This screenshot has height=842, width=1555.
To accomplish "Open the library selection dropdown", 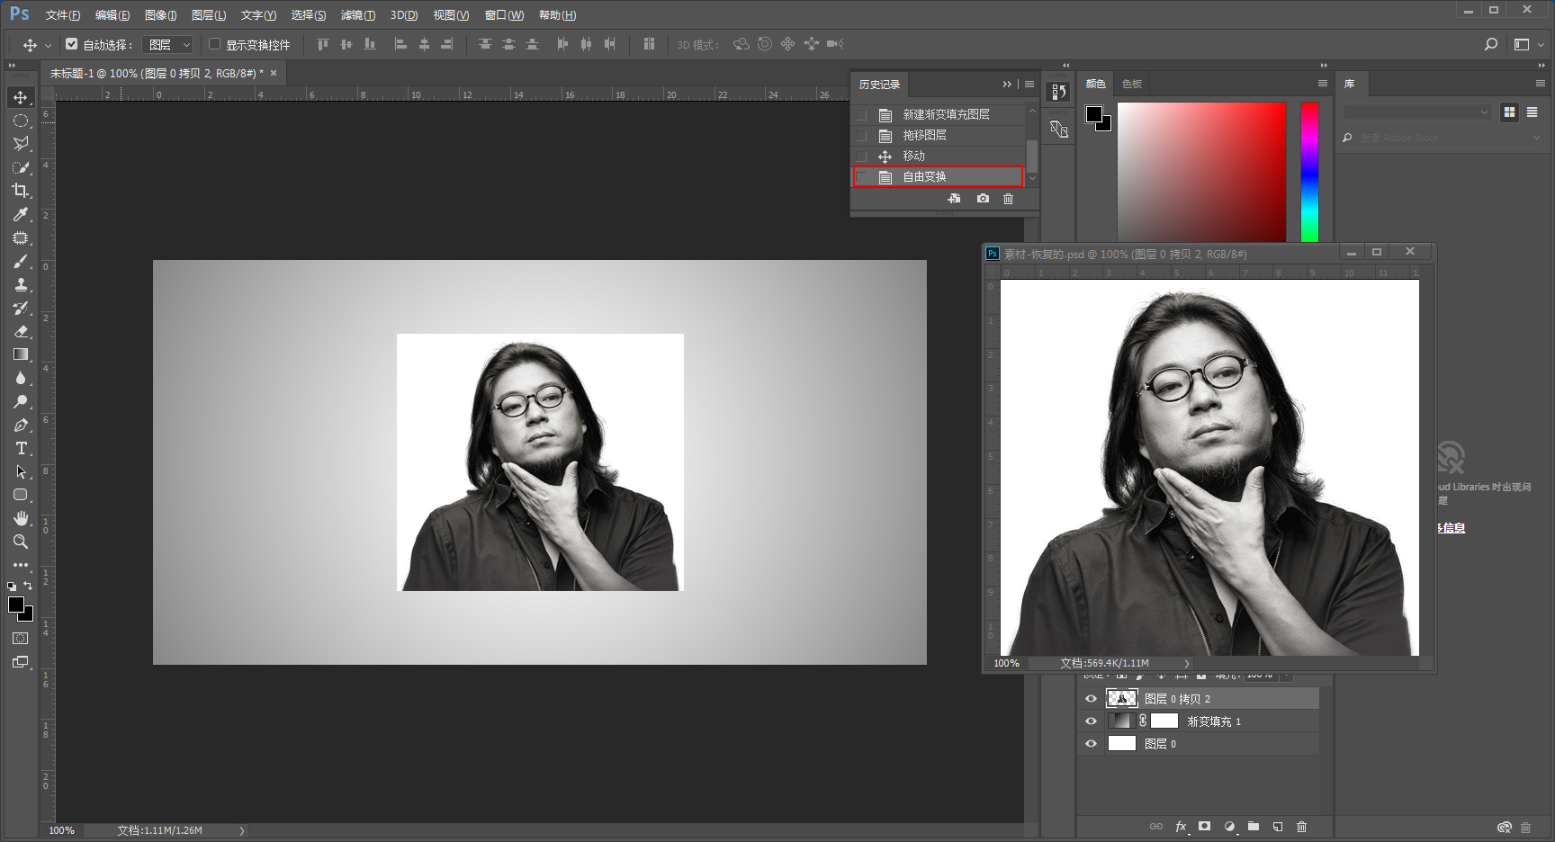I will [x=1417, y=112].
